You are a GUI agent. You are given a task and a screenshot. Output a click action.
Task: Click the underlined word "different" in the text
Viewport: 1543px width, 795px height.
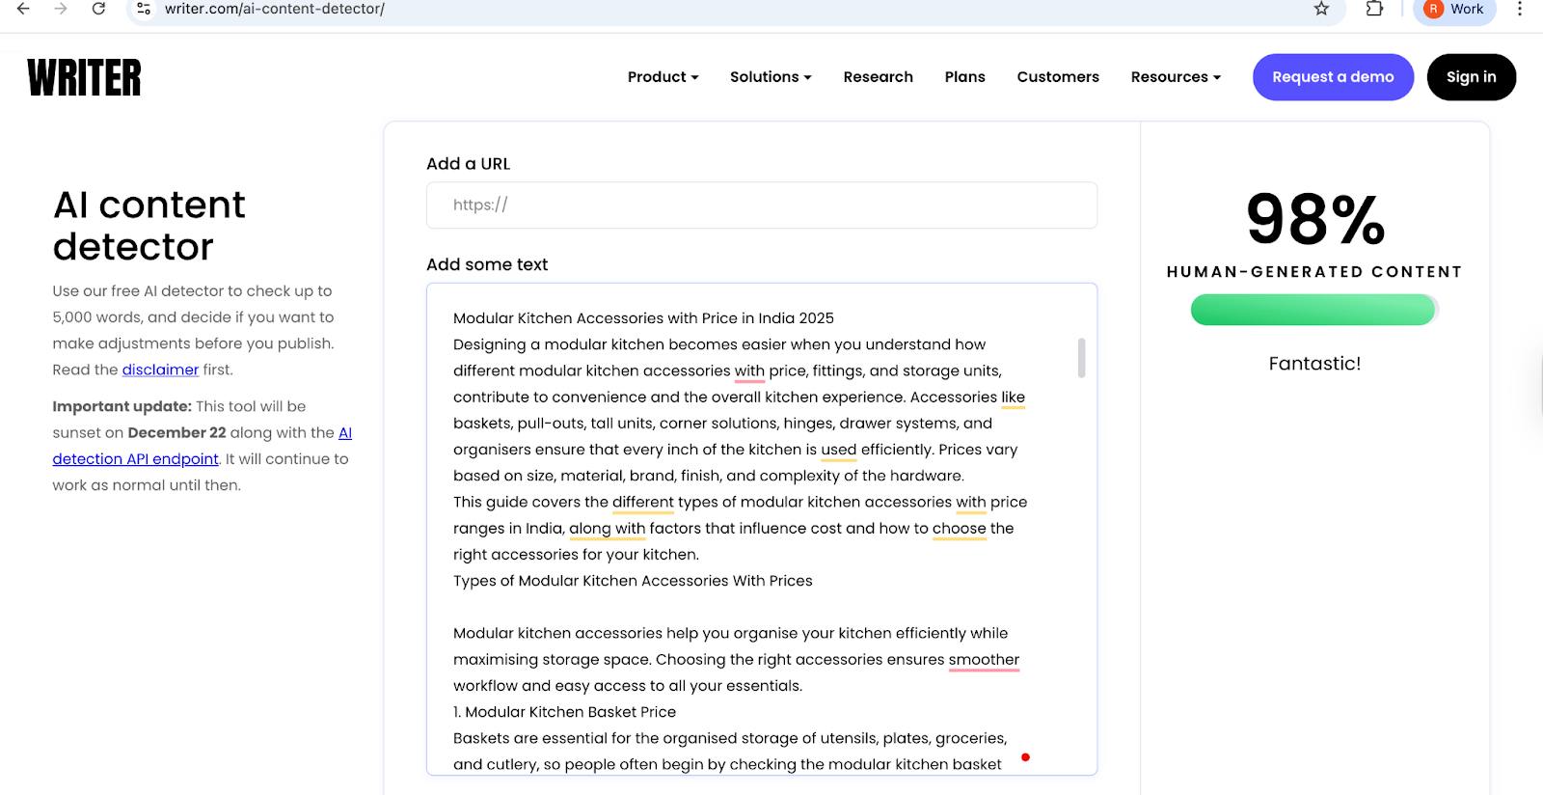pos(642,503)
